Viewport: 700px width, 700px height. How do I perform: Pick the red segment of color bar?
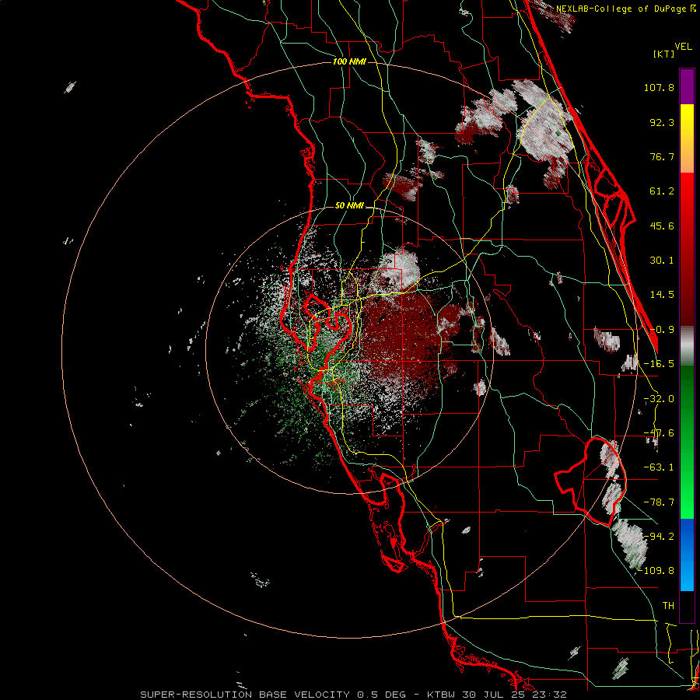[687, 249]
